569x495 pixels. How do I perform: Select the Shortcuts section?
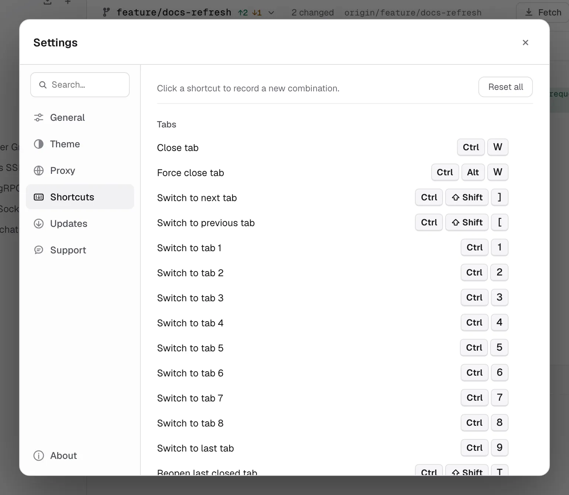(x=80, y=197)
